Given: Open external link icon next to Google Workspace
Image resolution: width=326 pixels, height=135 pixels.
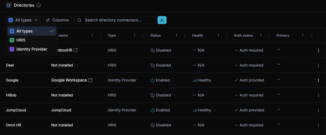Looking at the screenshot, I should (x=90, y=80).
